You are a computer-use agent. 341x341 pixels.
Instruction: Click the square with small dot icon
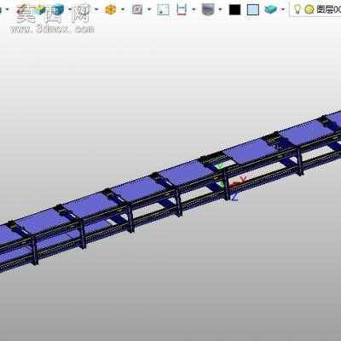pyautogui.click(x=163, y=9)
